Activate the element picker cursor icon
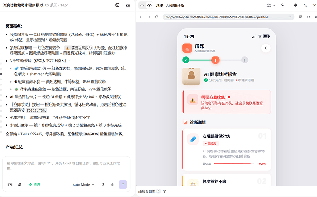The image size is (317, 197). (x=283, y=5)
